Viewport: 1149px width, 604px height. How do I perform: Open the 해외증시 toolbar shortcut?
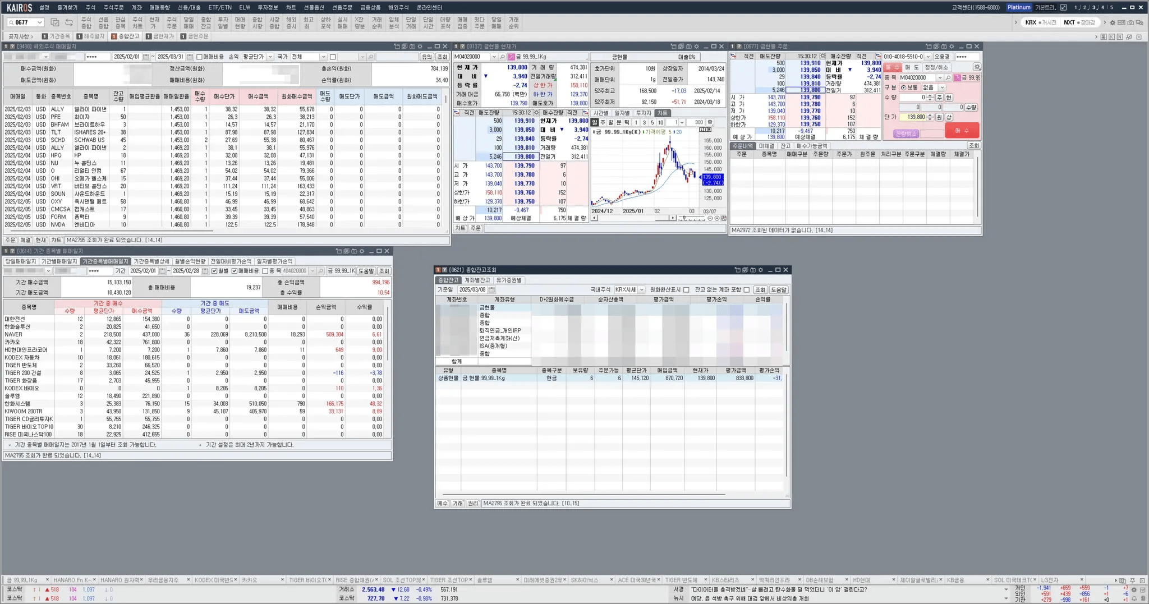pos(291,22)
